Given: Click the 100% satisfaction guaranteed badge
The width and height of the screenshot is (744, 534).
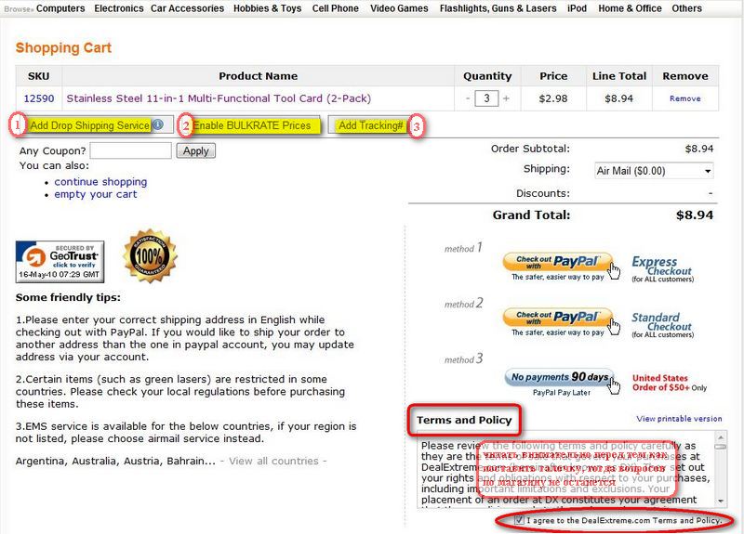Looking at the screenshot, I should (x=150, y=256).
